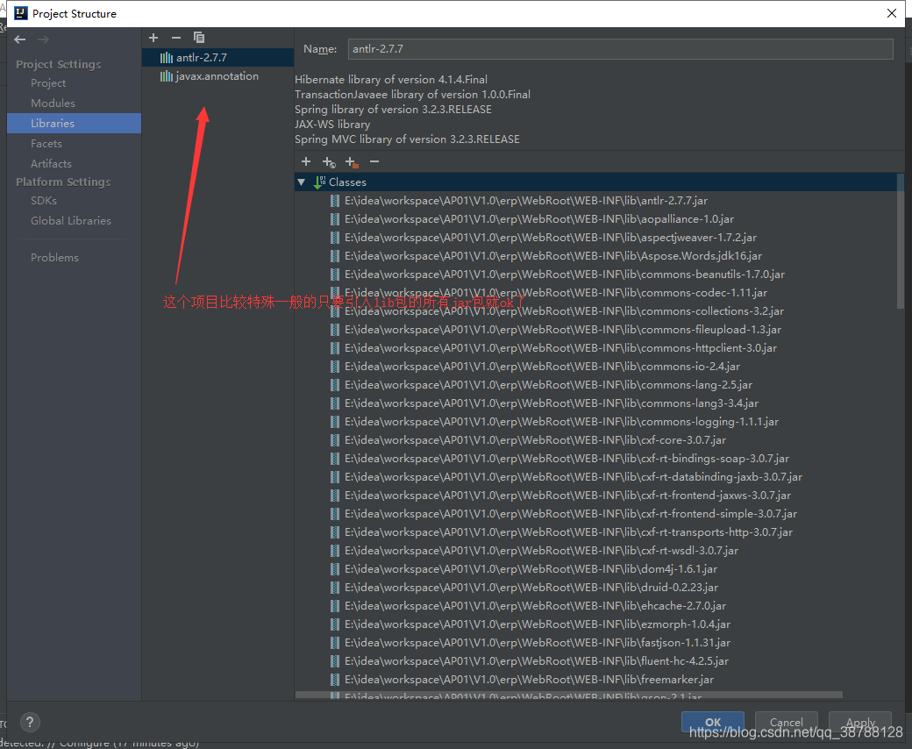Select the commons-httpclient-3.0.jar row

(x=595, y=348)
